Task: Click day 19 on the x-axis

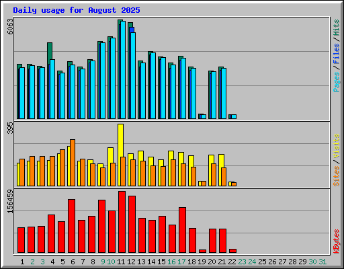Action: 202,262
